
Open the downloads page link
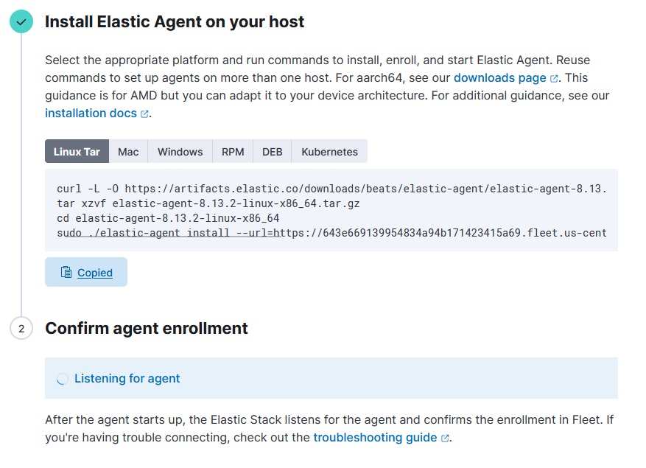click(499, 78)
